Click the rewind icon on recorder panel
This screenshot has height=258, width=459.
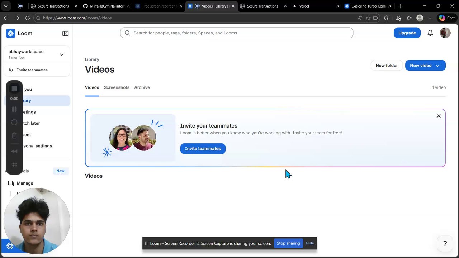point(14,151)
